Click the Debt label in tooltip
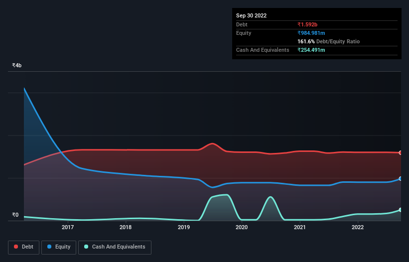 coord(242,24)
